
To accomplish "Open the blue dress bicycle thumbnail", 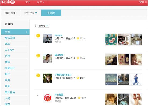I will (x=136, y=79).
